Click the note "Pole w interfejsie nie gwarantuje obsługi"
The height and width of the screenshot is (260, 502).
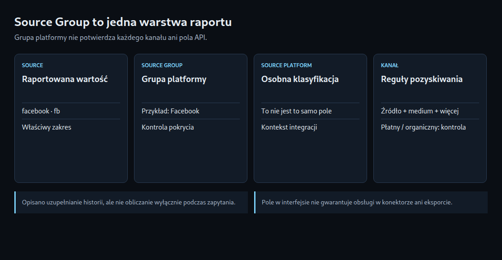coord(371,202)
